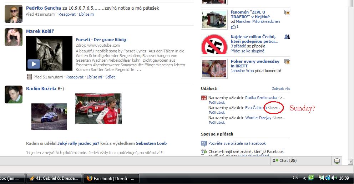Open the chat bar notifications icon
The image size is (354, 184).
(337, 160)
